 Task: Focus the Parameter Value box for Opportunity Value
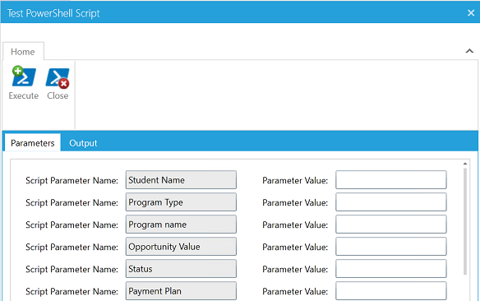point(391,247)
